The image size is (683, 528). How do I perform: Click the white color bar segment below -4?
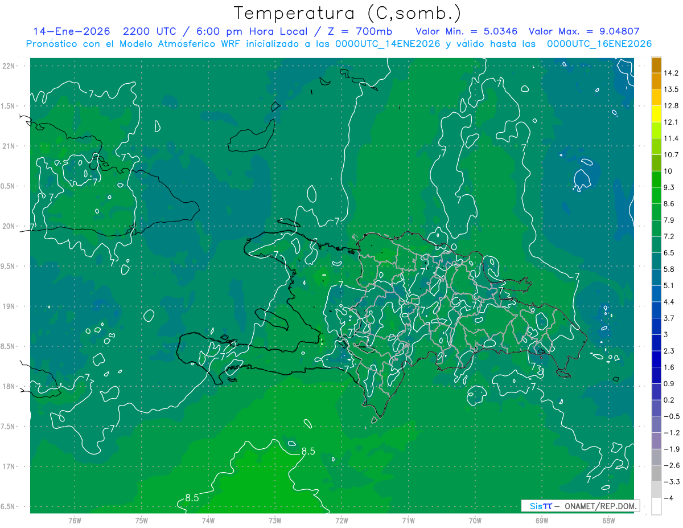coord(656,506)
